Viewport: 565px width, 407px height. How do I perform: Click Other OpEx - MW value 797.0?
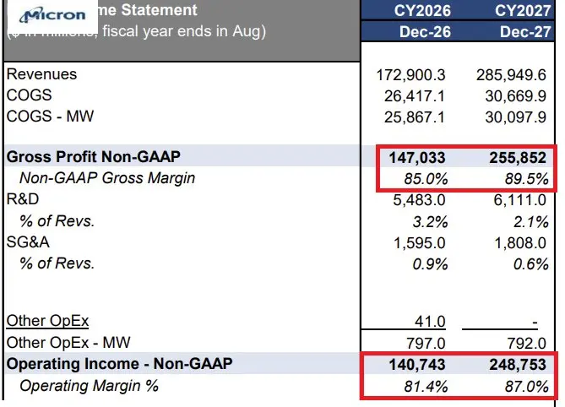point(426,344)
